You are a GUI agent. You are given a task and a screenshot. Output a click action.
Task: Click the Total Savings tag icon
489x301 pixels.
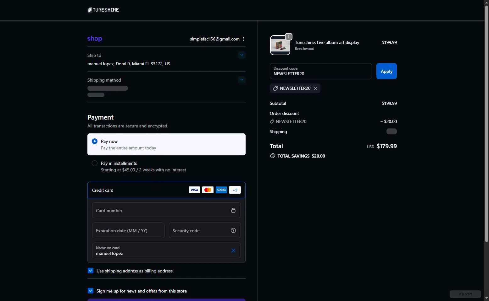(273, 156)
